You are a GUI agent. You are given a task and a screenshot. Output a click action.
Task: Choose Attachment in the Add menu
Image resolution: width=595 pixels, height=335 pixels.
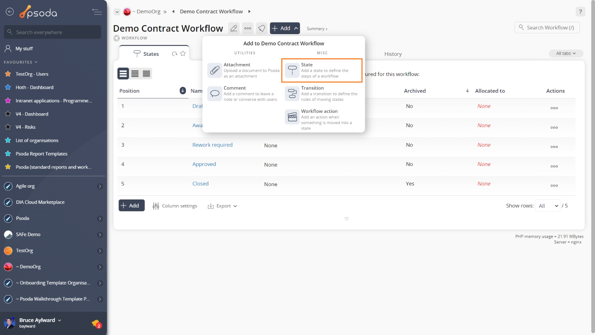[x=244, y=70]
